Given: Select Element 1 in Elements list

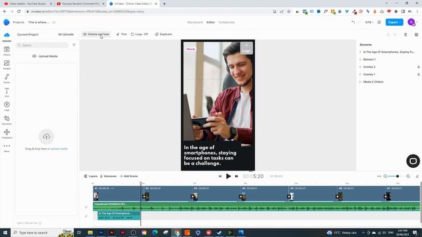Looking at the screenshot, I should (369, 59).
